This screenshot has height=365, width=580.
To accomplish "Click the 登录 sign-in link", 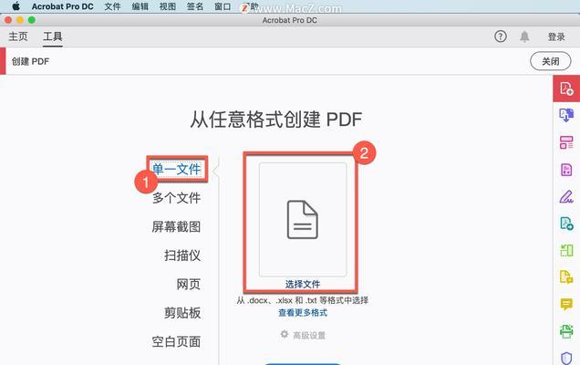I will 556,36.
